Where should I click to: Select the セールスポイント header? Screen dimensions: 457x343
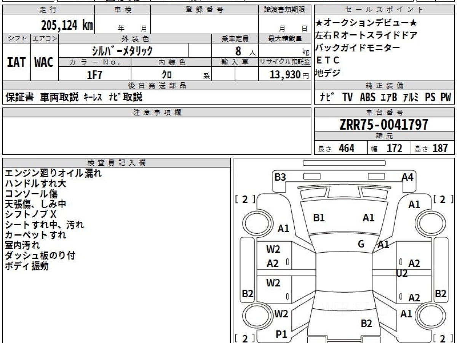pyautogui.click(x=384, y=10)
